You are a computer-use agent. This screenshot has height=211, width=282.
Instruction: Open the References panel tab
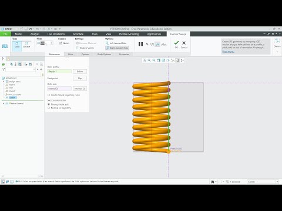pos(55,55)
